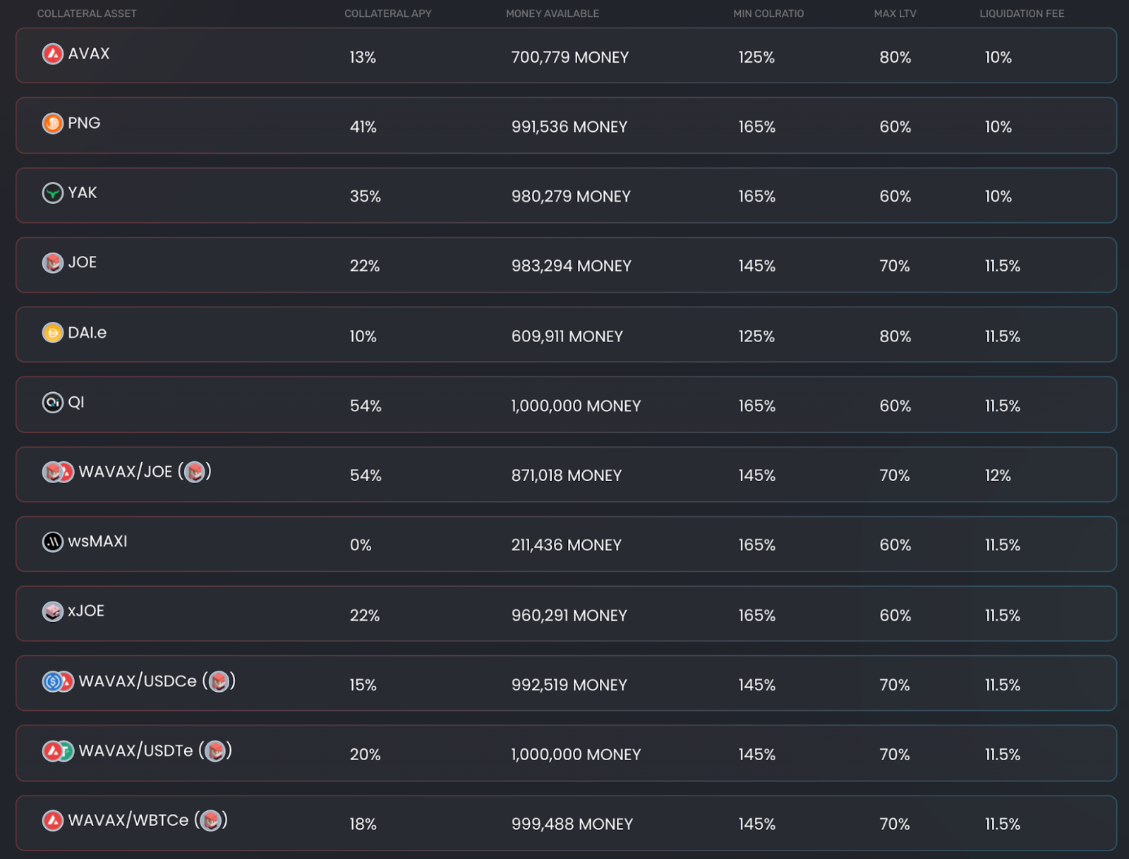Screen dimensions: 1129x859
Task: Click the Min Colratio column header
Action: 768,13
